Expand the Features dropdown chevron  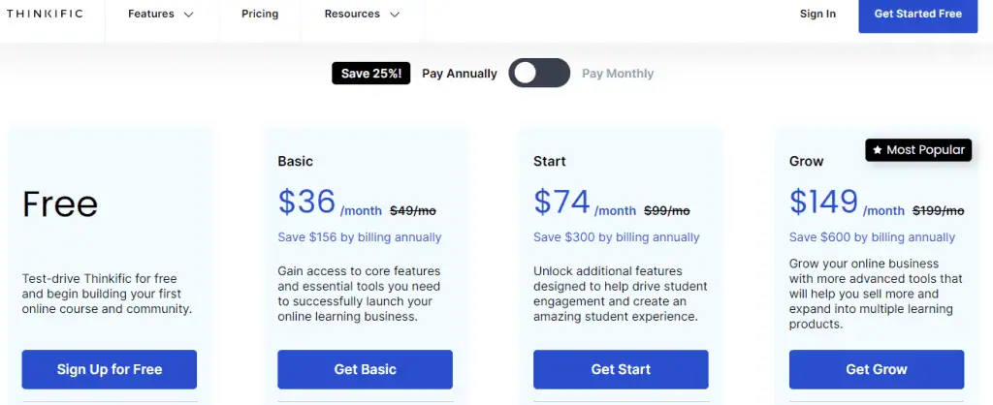pos(188,15)
